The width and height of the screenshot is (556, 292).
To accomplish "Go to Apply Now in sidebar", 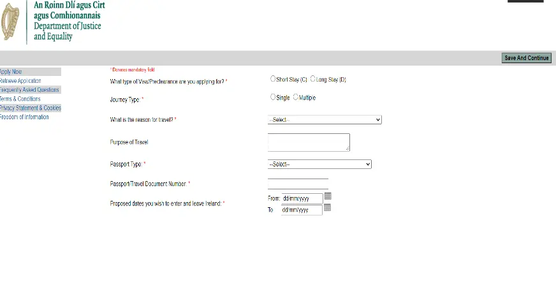I will 11,72.
